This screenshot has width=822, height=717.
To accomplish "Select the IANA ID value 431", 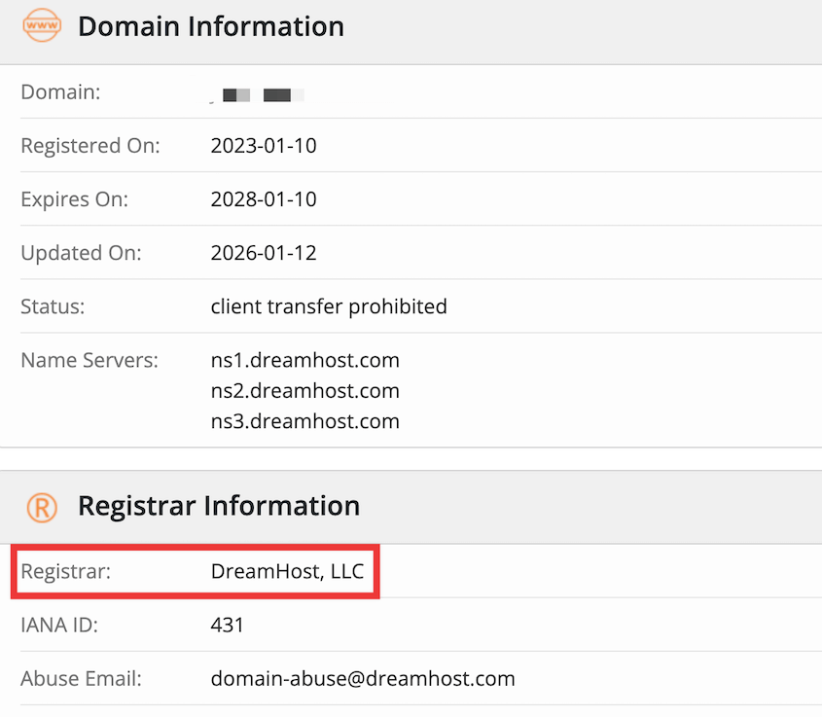I will [228, 625].
